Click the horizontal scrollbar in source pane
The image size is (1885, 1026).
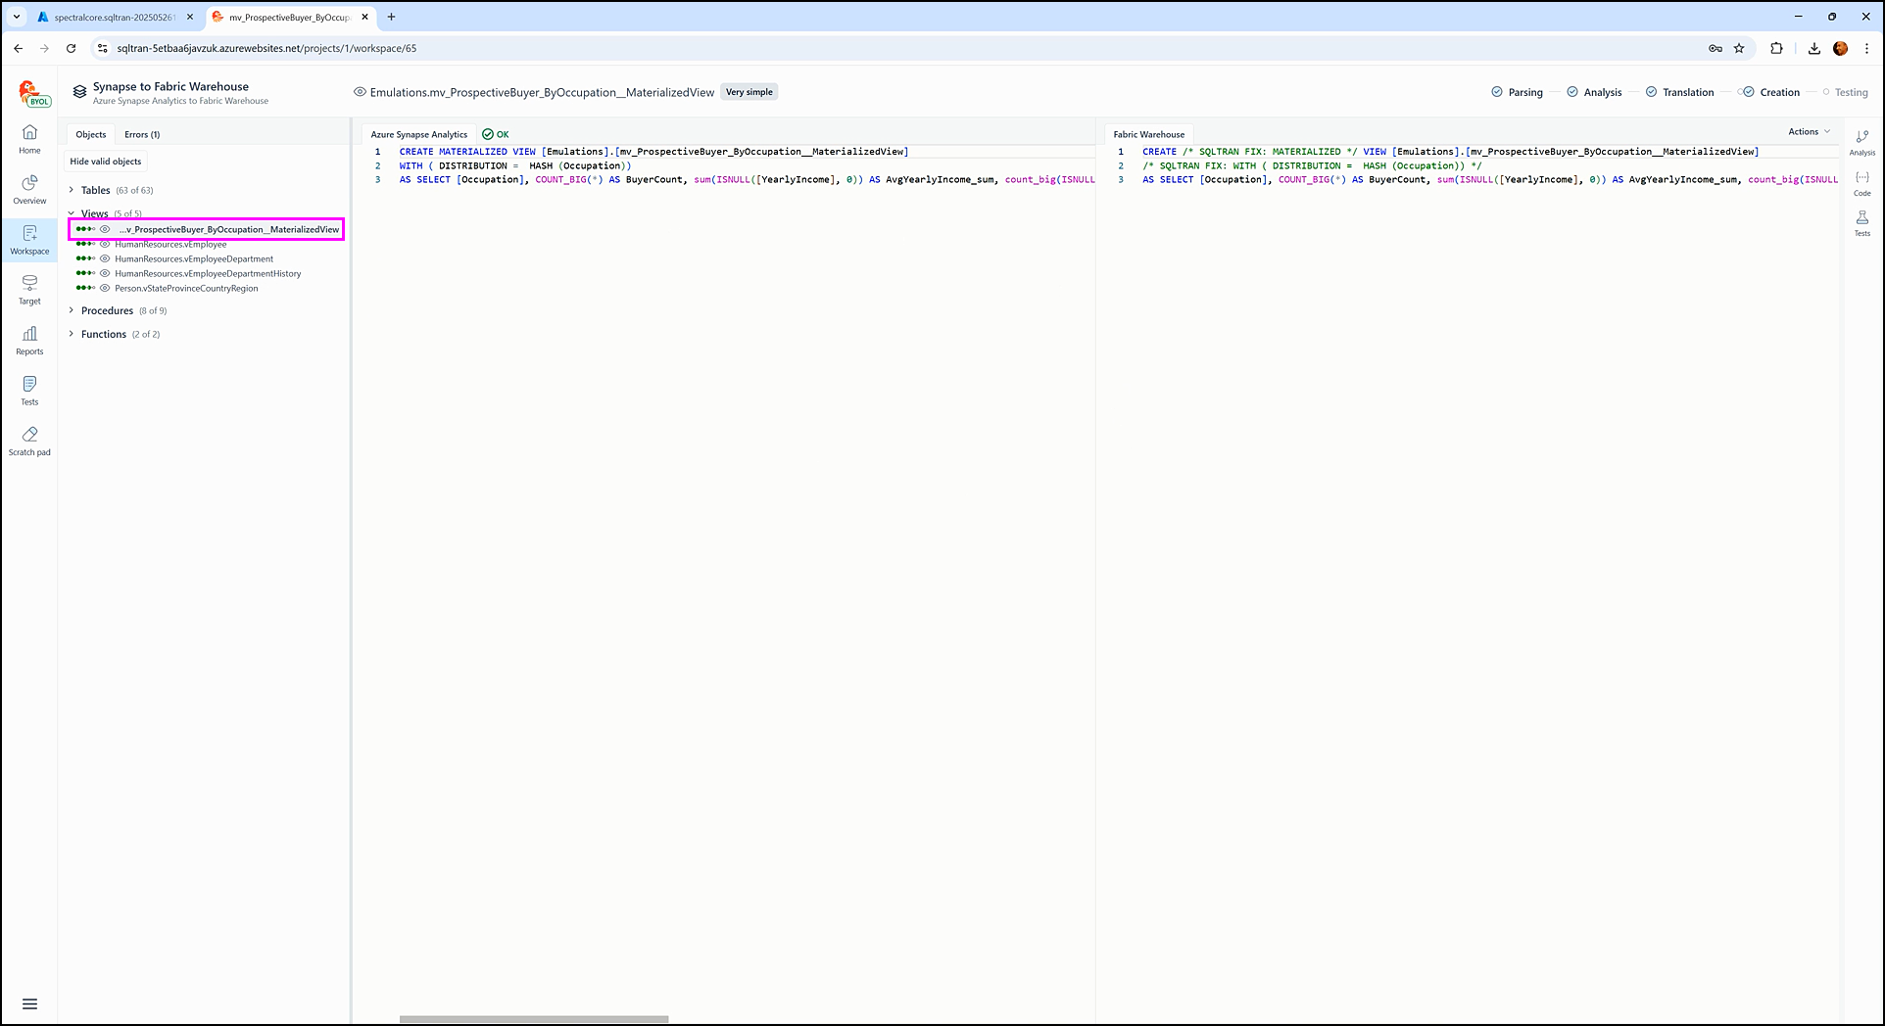534,1019
